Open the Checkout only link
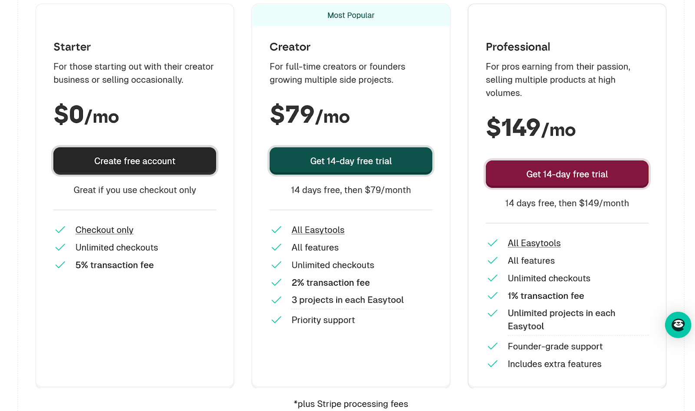 click(104, 230)
